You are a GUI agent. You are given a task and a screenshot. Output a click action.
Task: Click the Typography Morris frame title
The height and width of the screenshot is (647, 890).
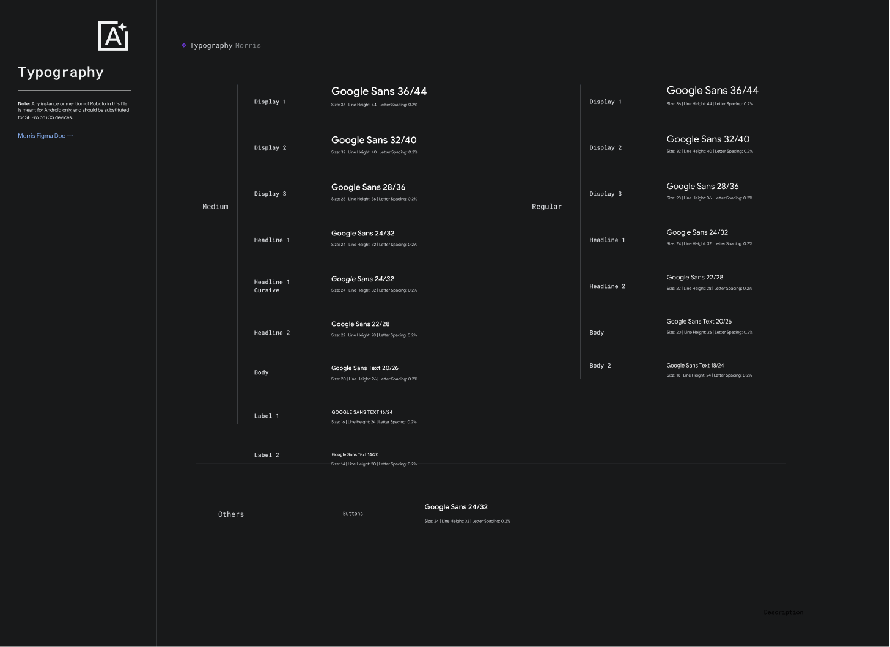click(x=225, y=45)
